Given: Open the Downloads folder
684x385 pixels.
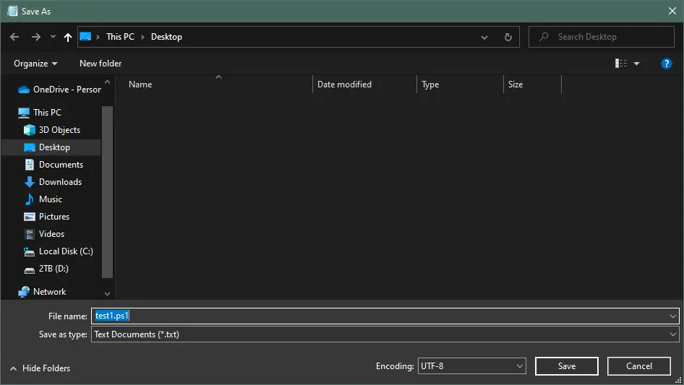Looking at the screenshot, I should coord(52,182).
